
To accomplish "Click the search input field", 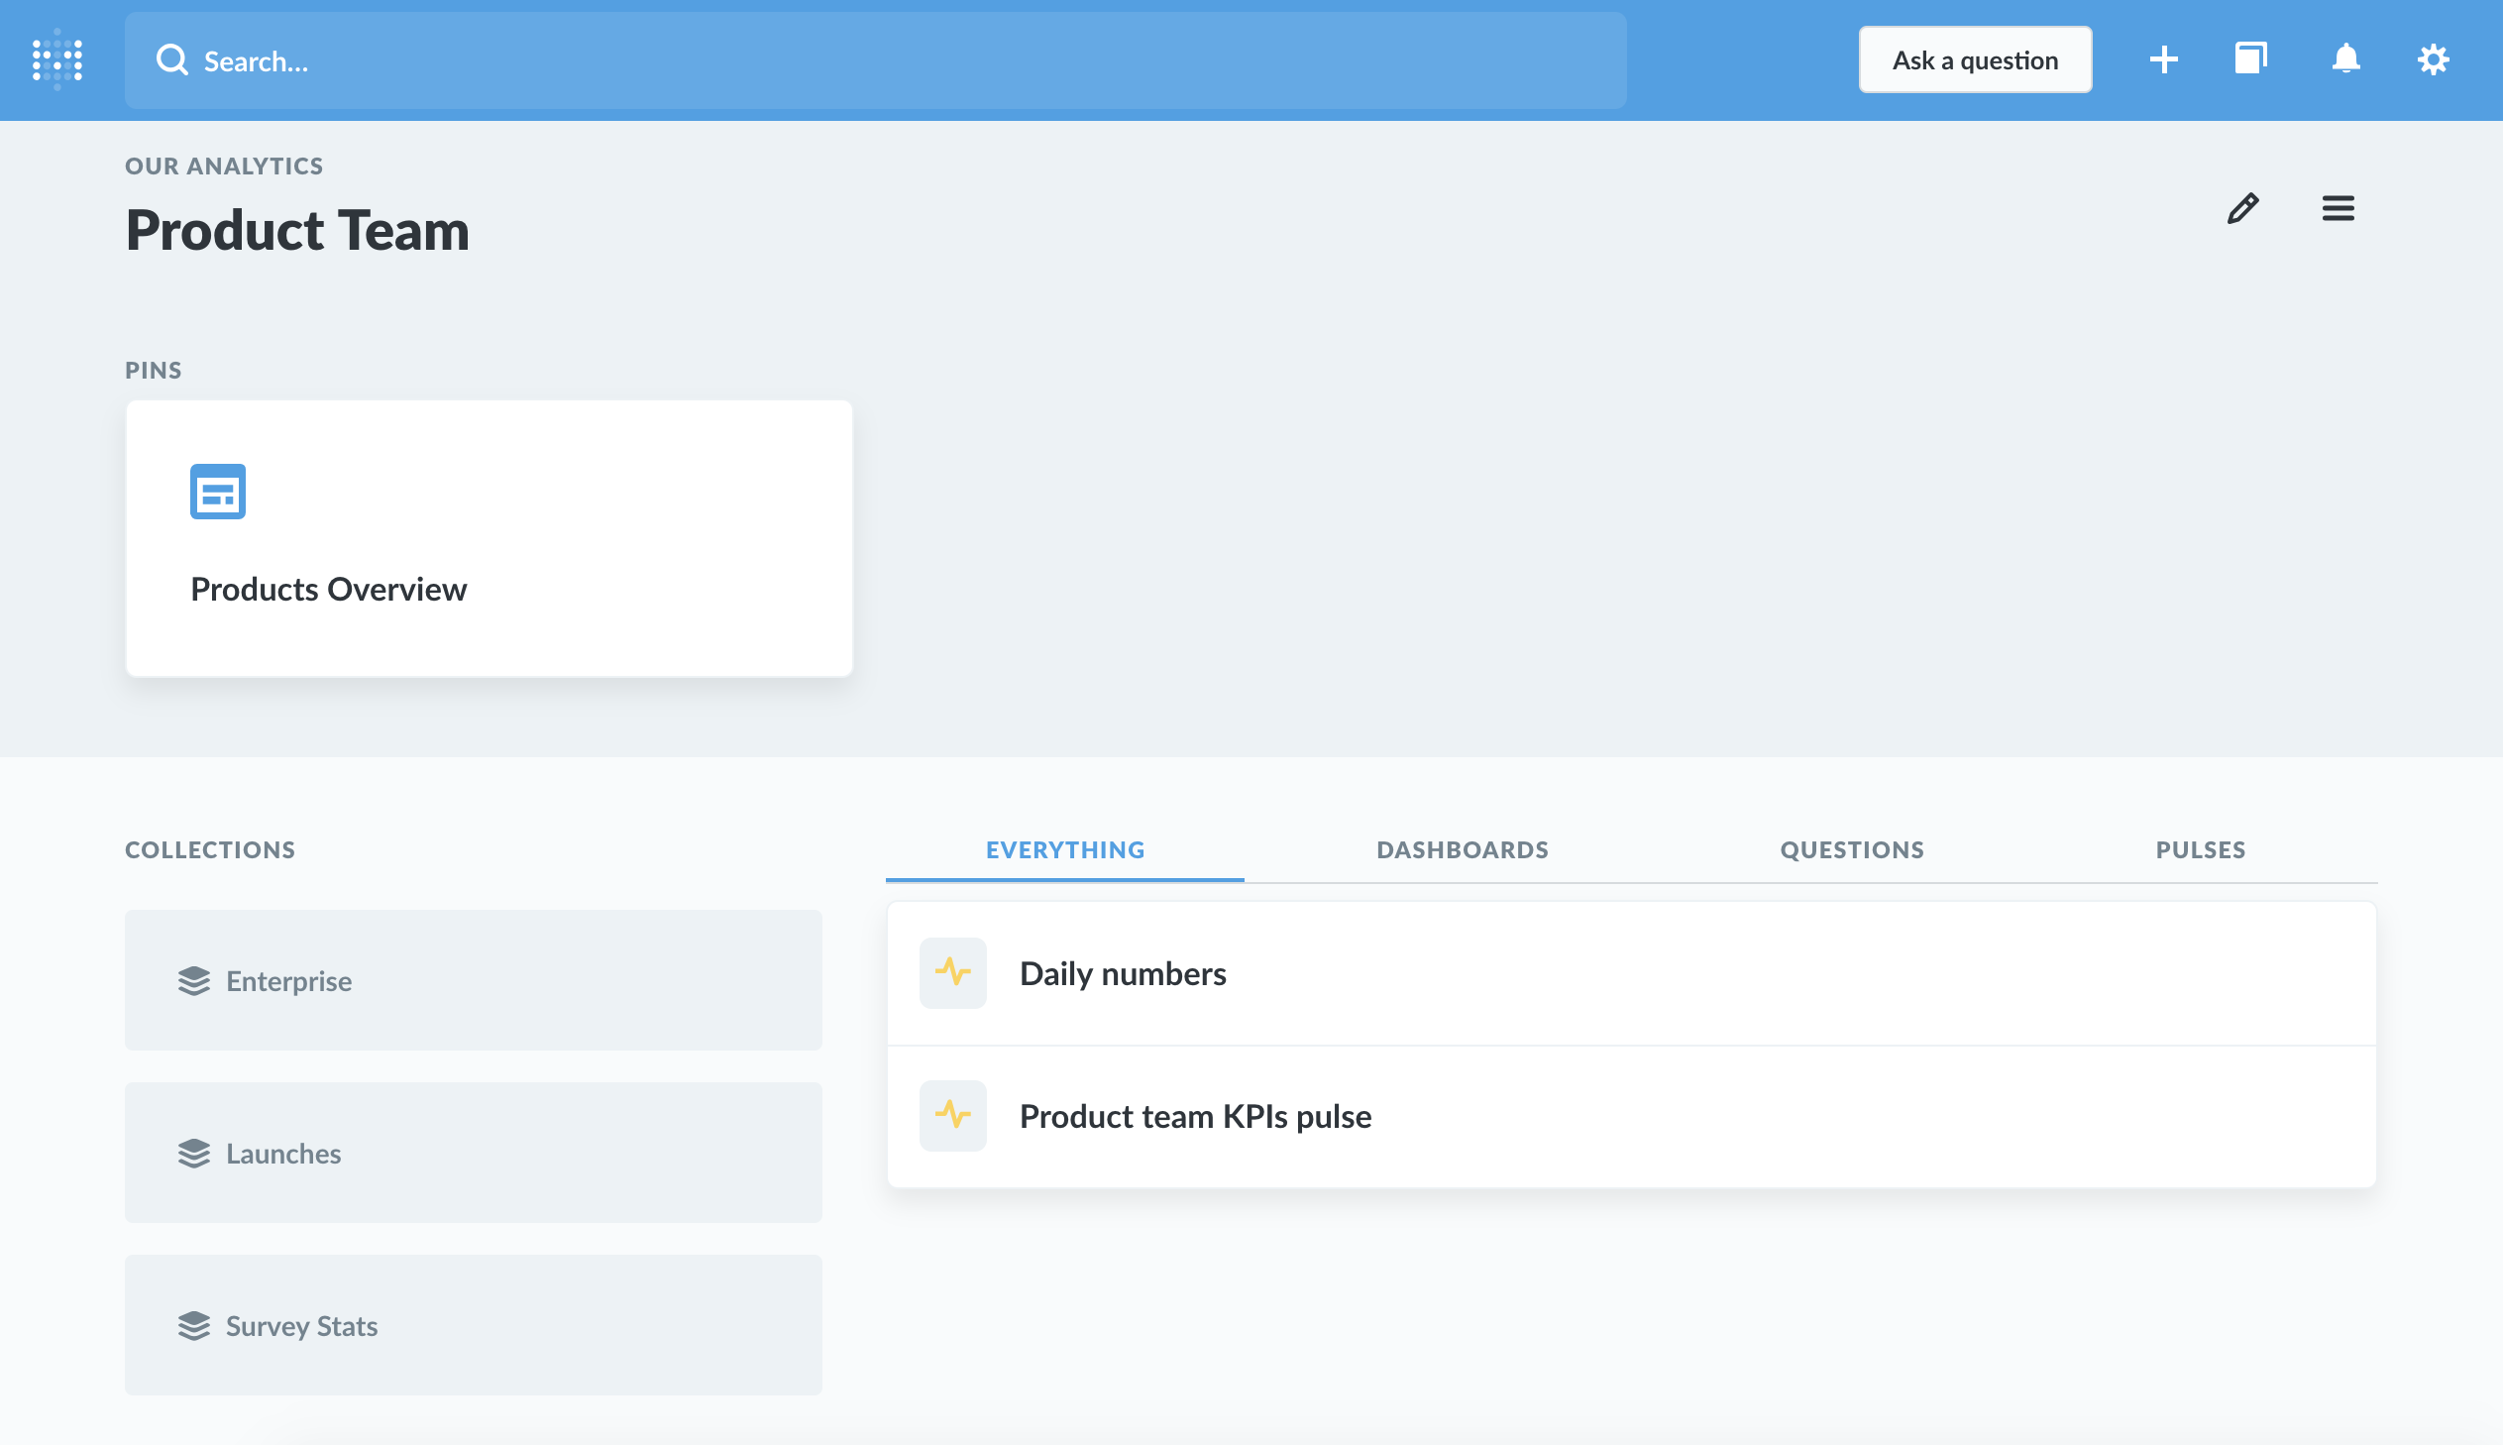I will click(879, 60).
